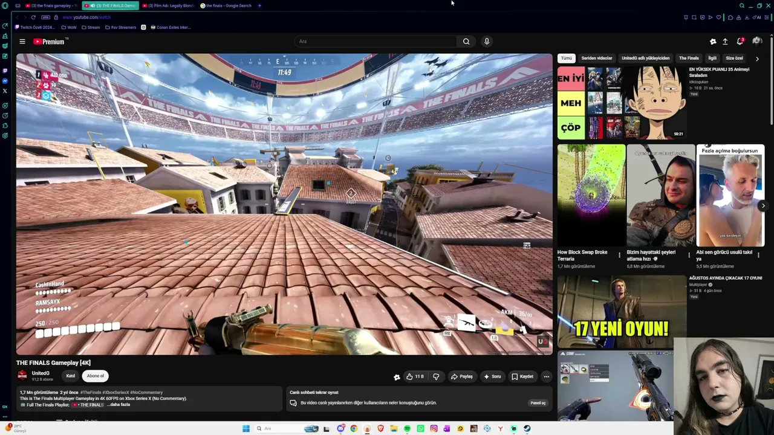Image resolution: width=774 pixels, height=435 pixels.
Task: Expand description with '...daha fazla'
Action: [x=119, y=405]
